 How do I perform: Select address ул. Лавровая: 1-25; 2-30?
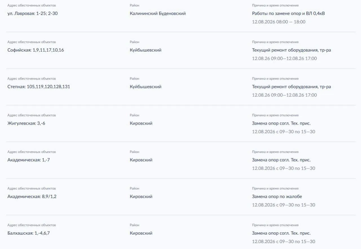pos(32,13)
